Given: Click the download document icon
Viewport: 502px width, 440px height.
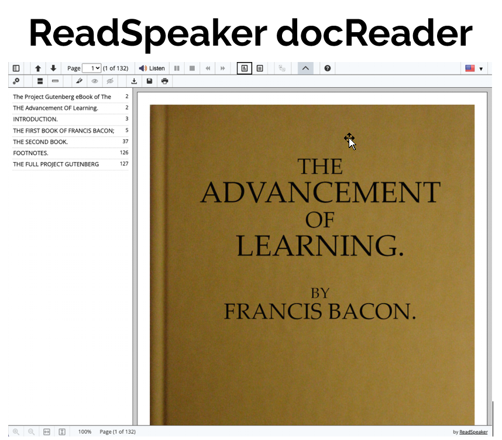Looking at the screenshot, I should pos(134,81).
